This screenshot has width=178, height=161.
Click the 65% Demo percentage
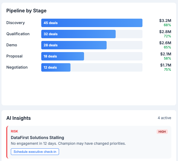click(167, 47)
